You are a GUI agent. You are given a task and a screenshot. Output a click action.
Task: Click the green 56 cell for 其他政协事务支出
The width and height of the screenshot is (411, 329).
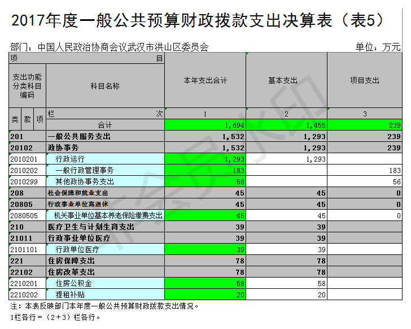coord(205,182)
